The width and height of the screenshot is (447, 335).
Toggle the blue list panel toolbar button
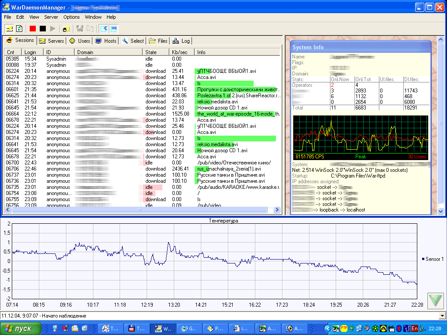[114, 29]
